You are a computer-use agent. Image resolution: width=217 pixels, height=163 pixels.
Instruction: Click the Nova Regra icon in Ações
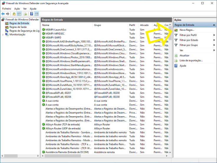pyautogui.click(x=176, y=30)
